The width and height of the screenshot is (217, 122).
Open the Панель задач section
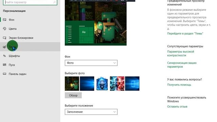(x=30, y=74)
